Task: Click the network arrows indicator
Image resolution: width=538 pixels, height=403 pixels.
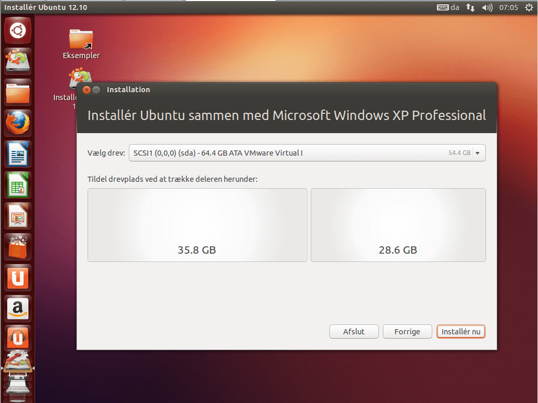Action: coord(470,7)
